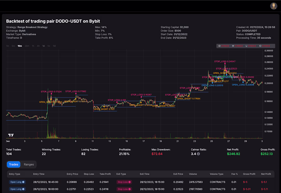This screenshot has height=193, width=281.
Task: Select the 5m timeframe option
Action: click(14, 46)
